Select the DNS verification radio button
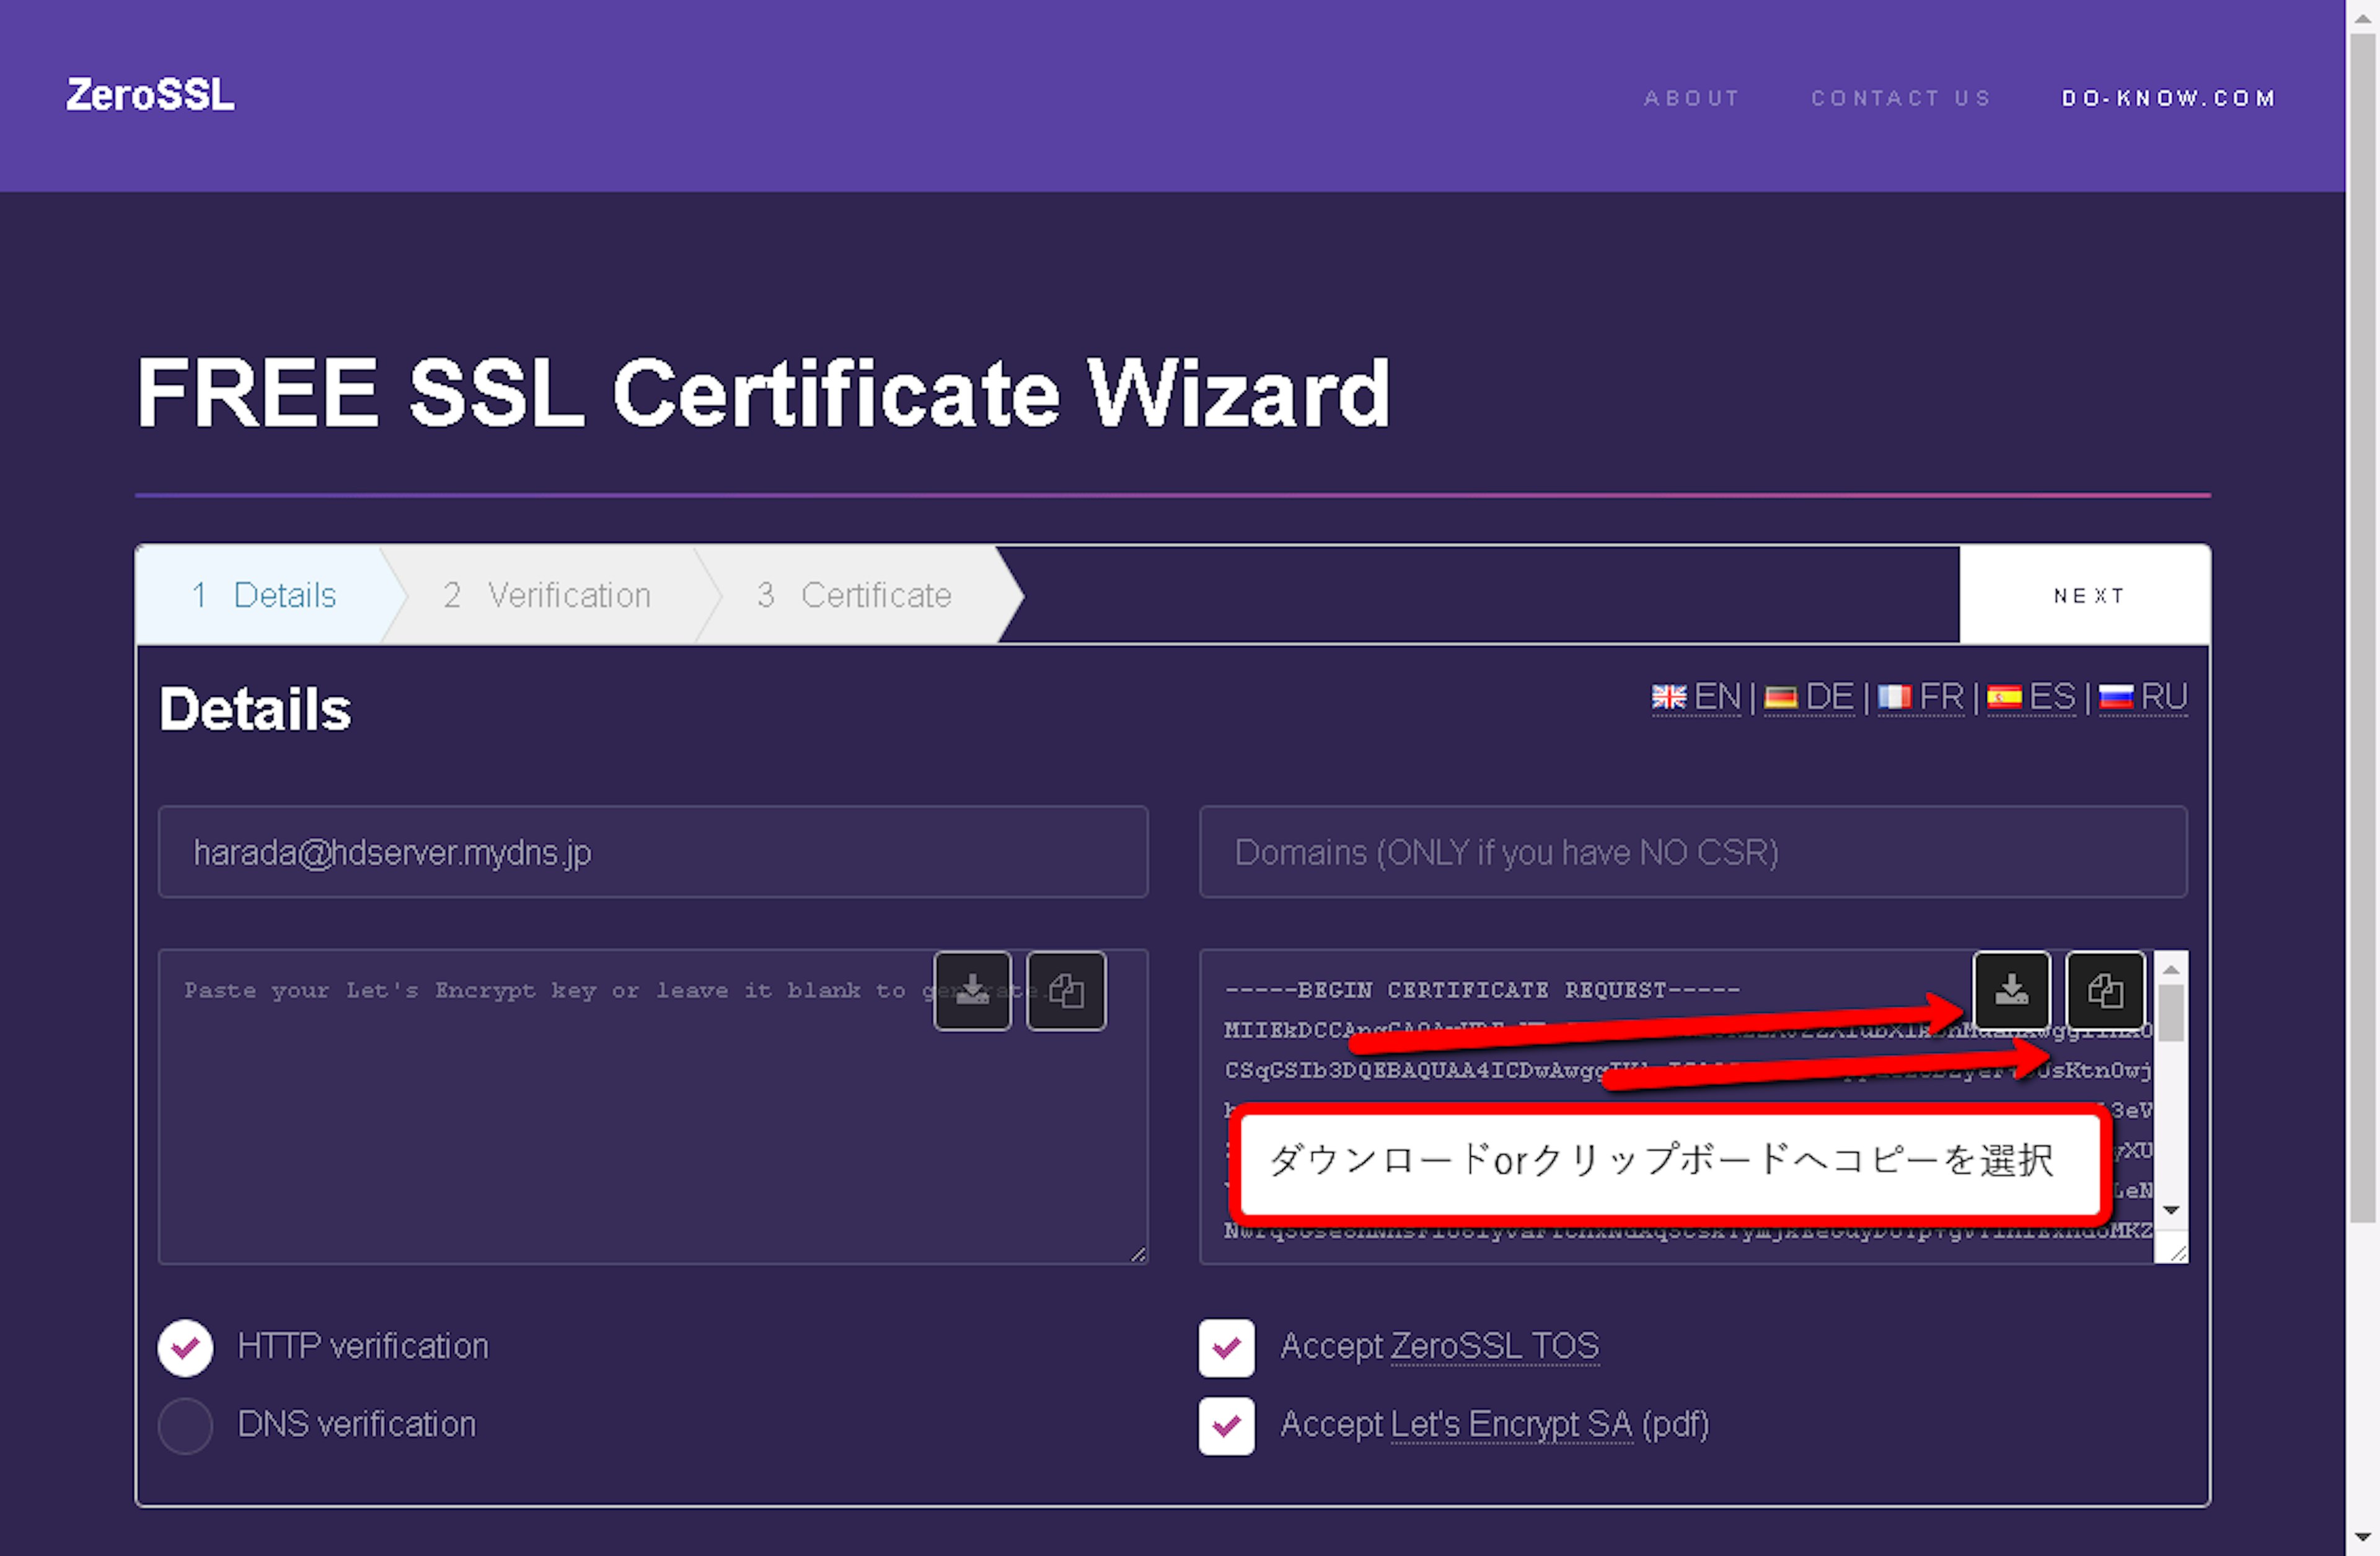This screenshot has width=2380, height=1556. click(x=185, y=1425)
